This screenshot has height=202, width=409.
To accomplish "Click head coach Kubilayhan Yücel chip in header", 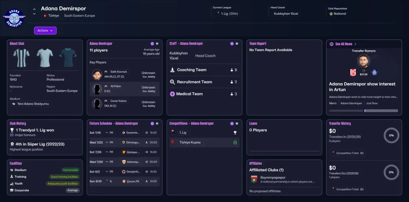I will tap(286, 14).
